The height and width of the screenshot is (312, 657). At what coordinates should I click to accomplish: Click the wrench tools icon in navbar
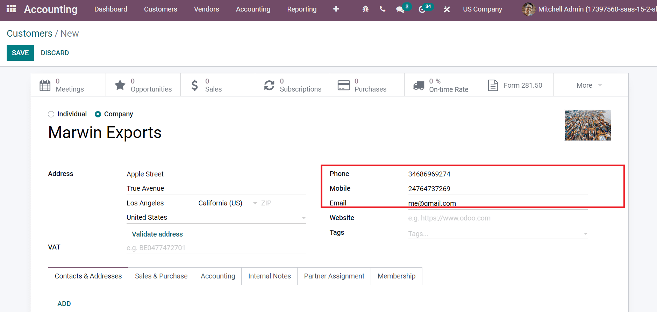click(447, 9)
